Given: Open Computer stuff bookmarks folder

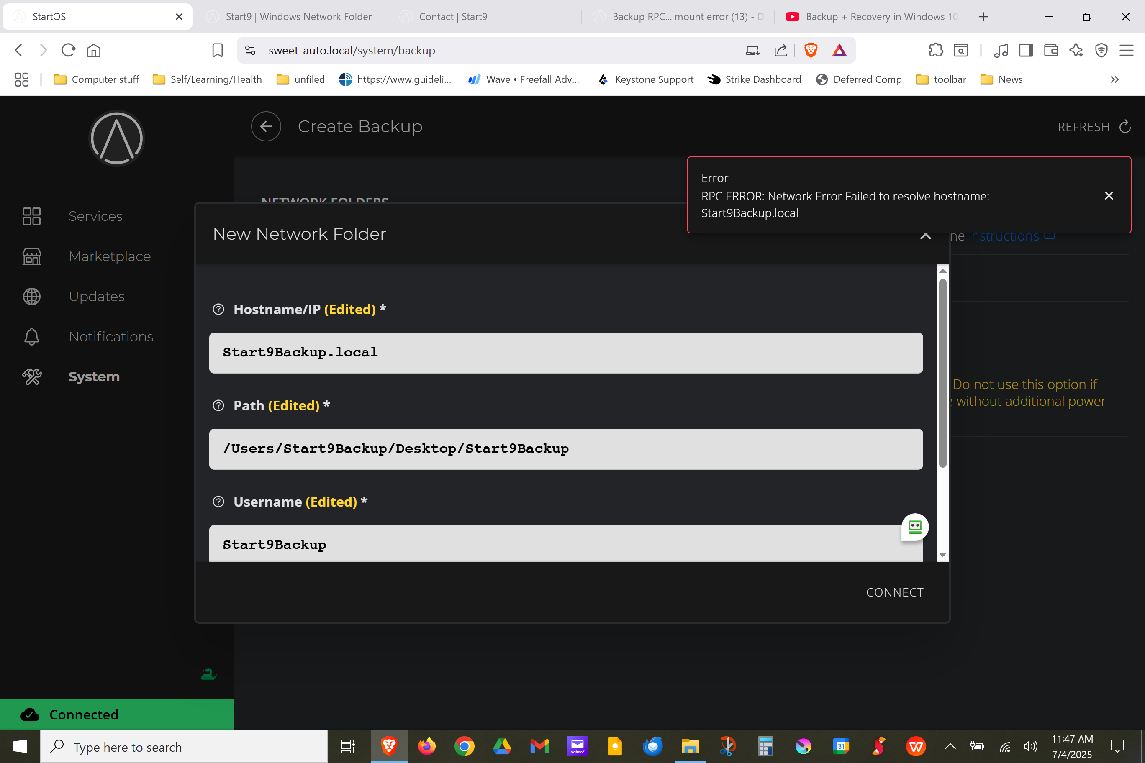Looking at the screenshot, I should [x=96, y=79].
